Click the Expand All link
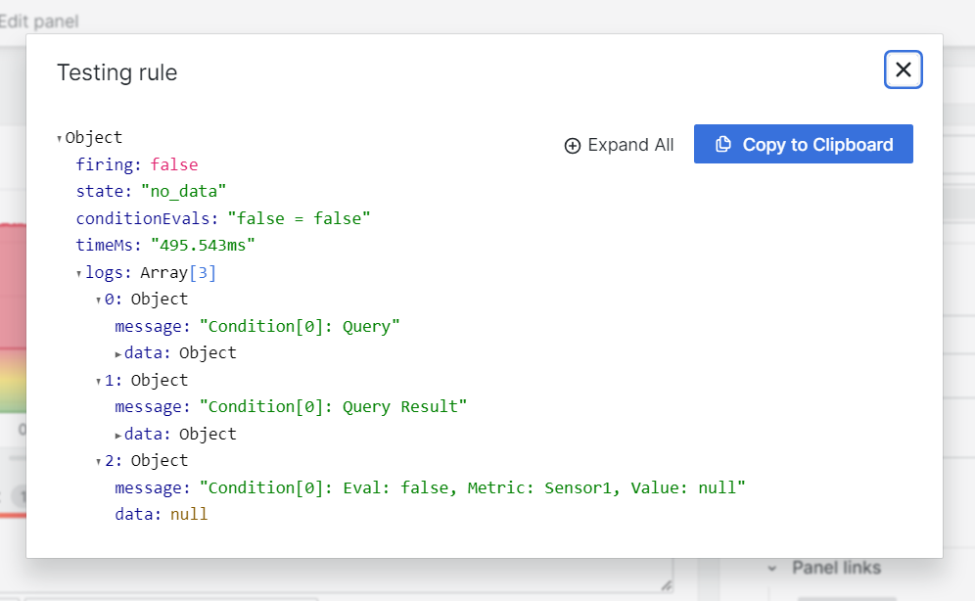The image size is (975, 601). pyautogui.click(x=619, y=145)
